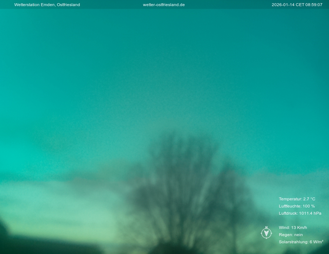329x254 pixels.
Task: Open the wetter-ostfriesland.de website link
Action: click(164, 5)
